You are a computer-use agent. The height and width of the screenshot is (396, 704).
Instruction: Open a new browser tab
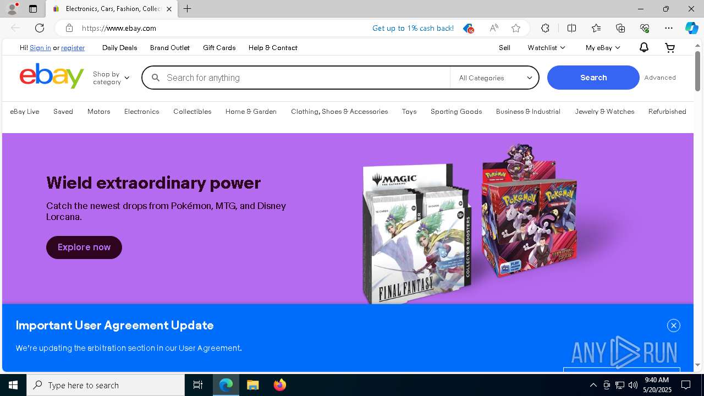[x=188, y=9]
